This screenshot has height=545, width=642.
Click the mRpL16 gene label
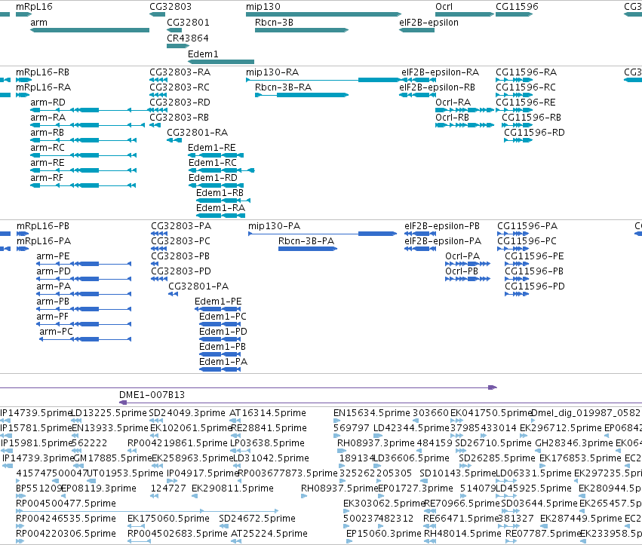pyautogui.click(x=34, y=7)
